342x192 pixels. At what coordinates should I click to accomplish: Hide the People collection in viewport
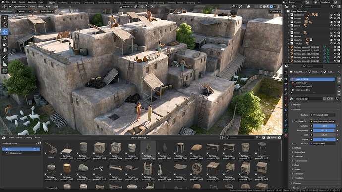pos(335,22)
